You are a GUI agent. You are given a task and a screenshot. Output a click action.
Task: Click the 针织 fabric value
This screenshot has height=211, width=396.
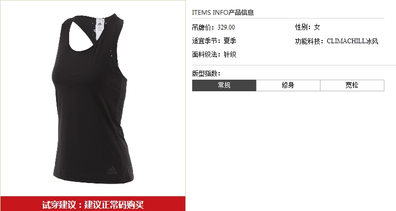(x=230, y=54)
